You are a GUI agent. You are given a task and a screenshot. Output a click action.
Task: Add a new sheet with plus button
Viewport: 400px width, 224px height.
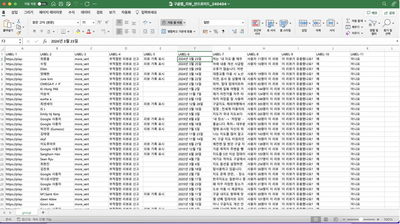(x=43, y=213)
